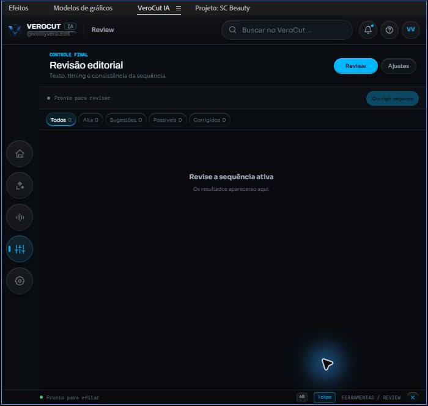Switch to the Efeitos tab

(18, 8)
